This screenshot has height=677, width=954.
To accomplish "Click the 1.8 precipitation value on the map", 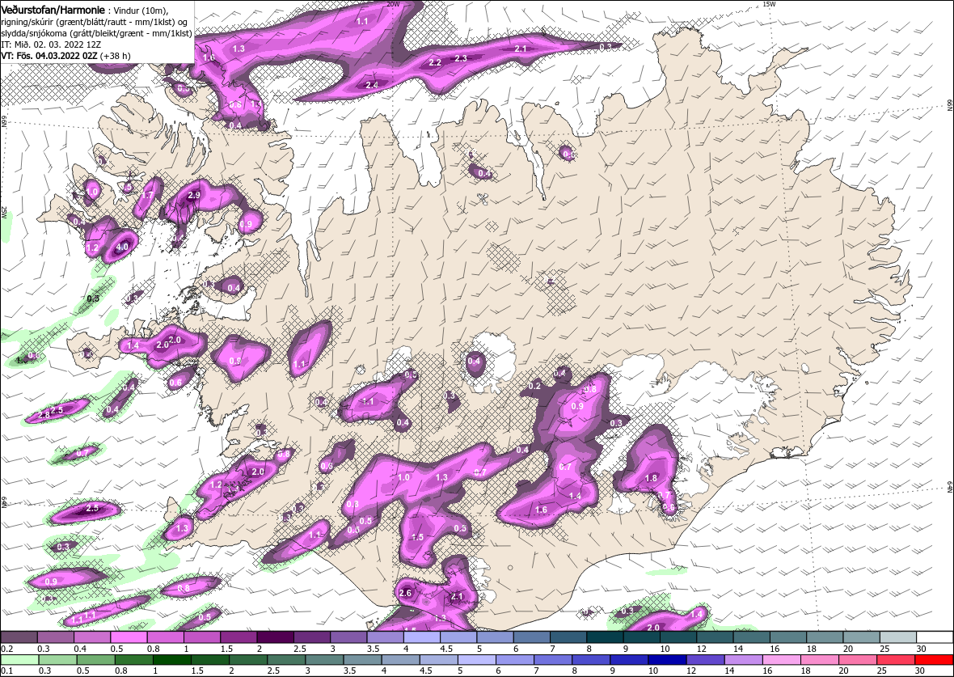I will (x=651, y=478).
